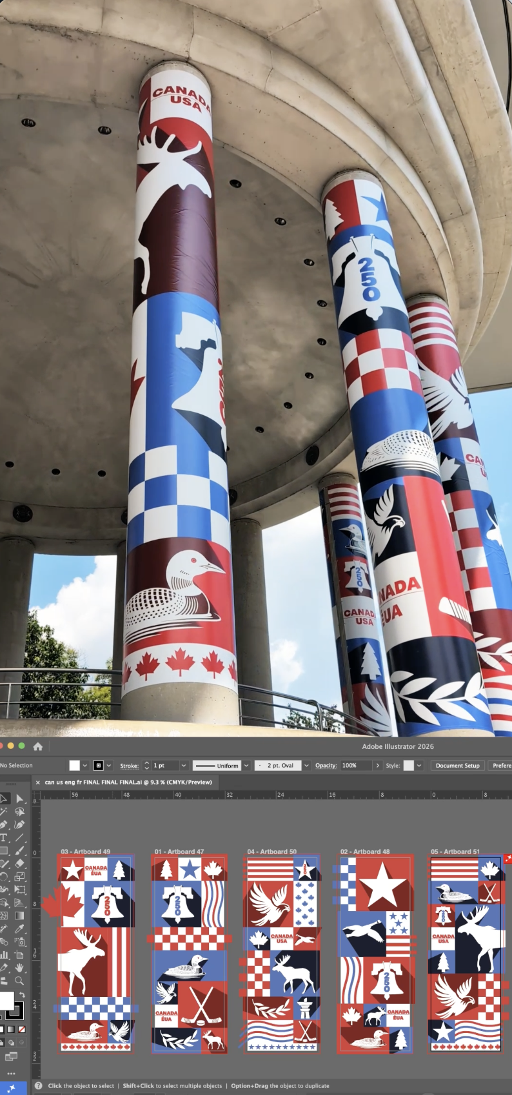Select the 01 - Artboard 47 artwork
The width and height of the screenshot is (512, 1095).
(x=189, y=954)
